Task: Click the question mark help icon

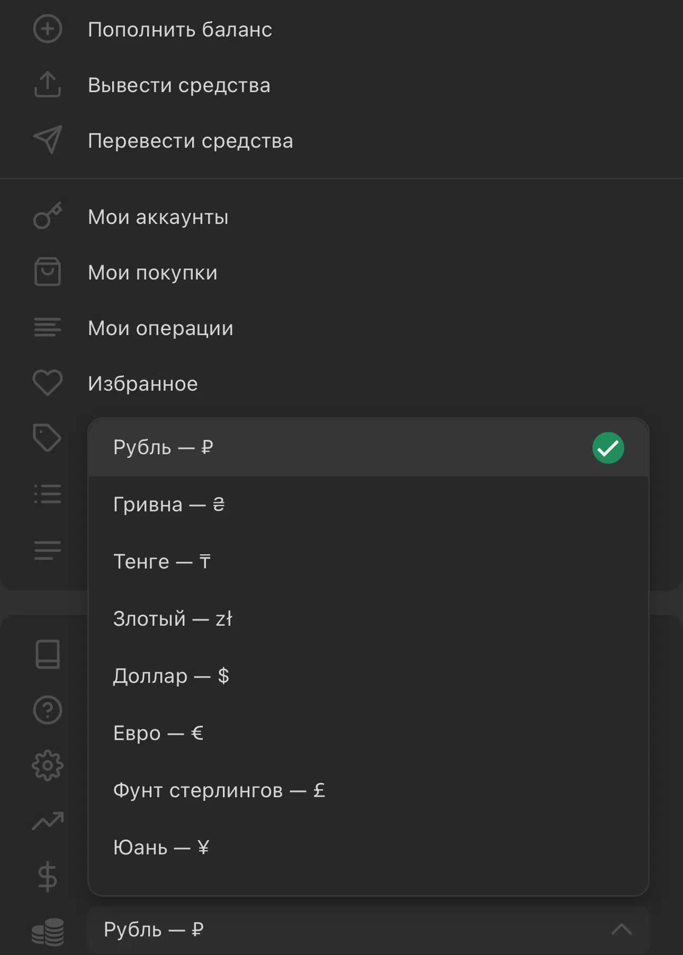Action: click(x=48, y=710)
